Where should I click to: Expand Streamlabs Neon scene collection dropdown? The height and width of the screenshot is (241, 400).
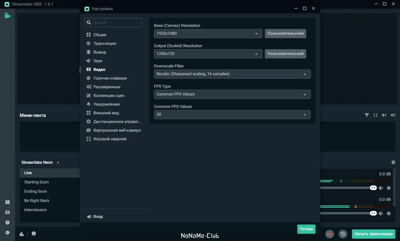[40, 163]
